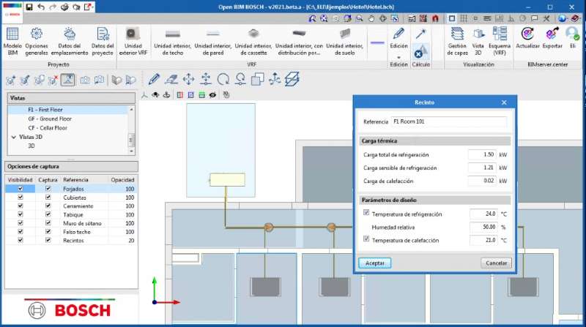
Task: Close the Recinto dialog
Action: [x=504, y=102]
